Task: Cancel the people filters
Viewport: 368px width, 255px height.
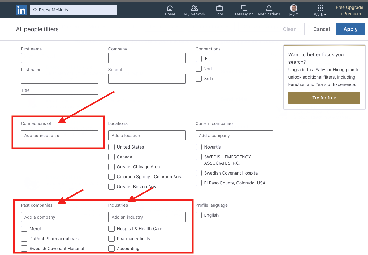Action: (x=322, y=29)
